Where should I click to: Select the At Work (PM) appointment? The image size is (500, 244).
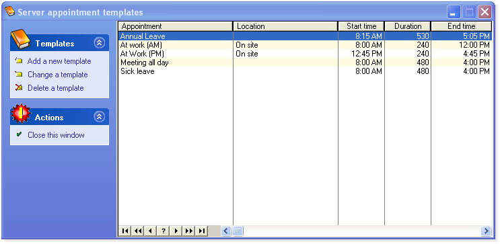[142, 54]
